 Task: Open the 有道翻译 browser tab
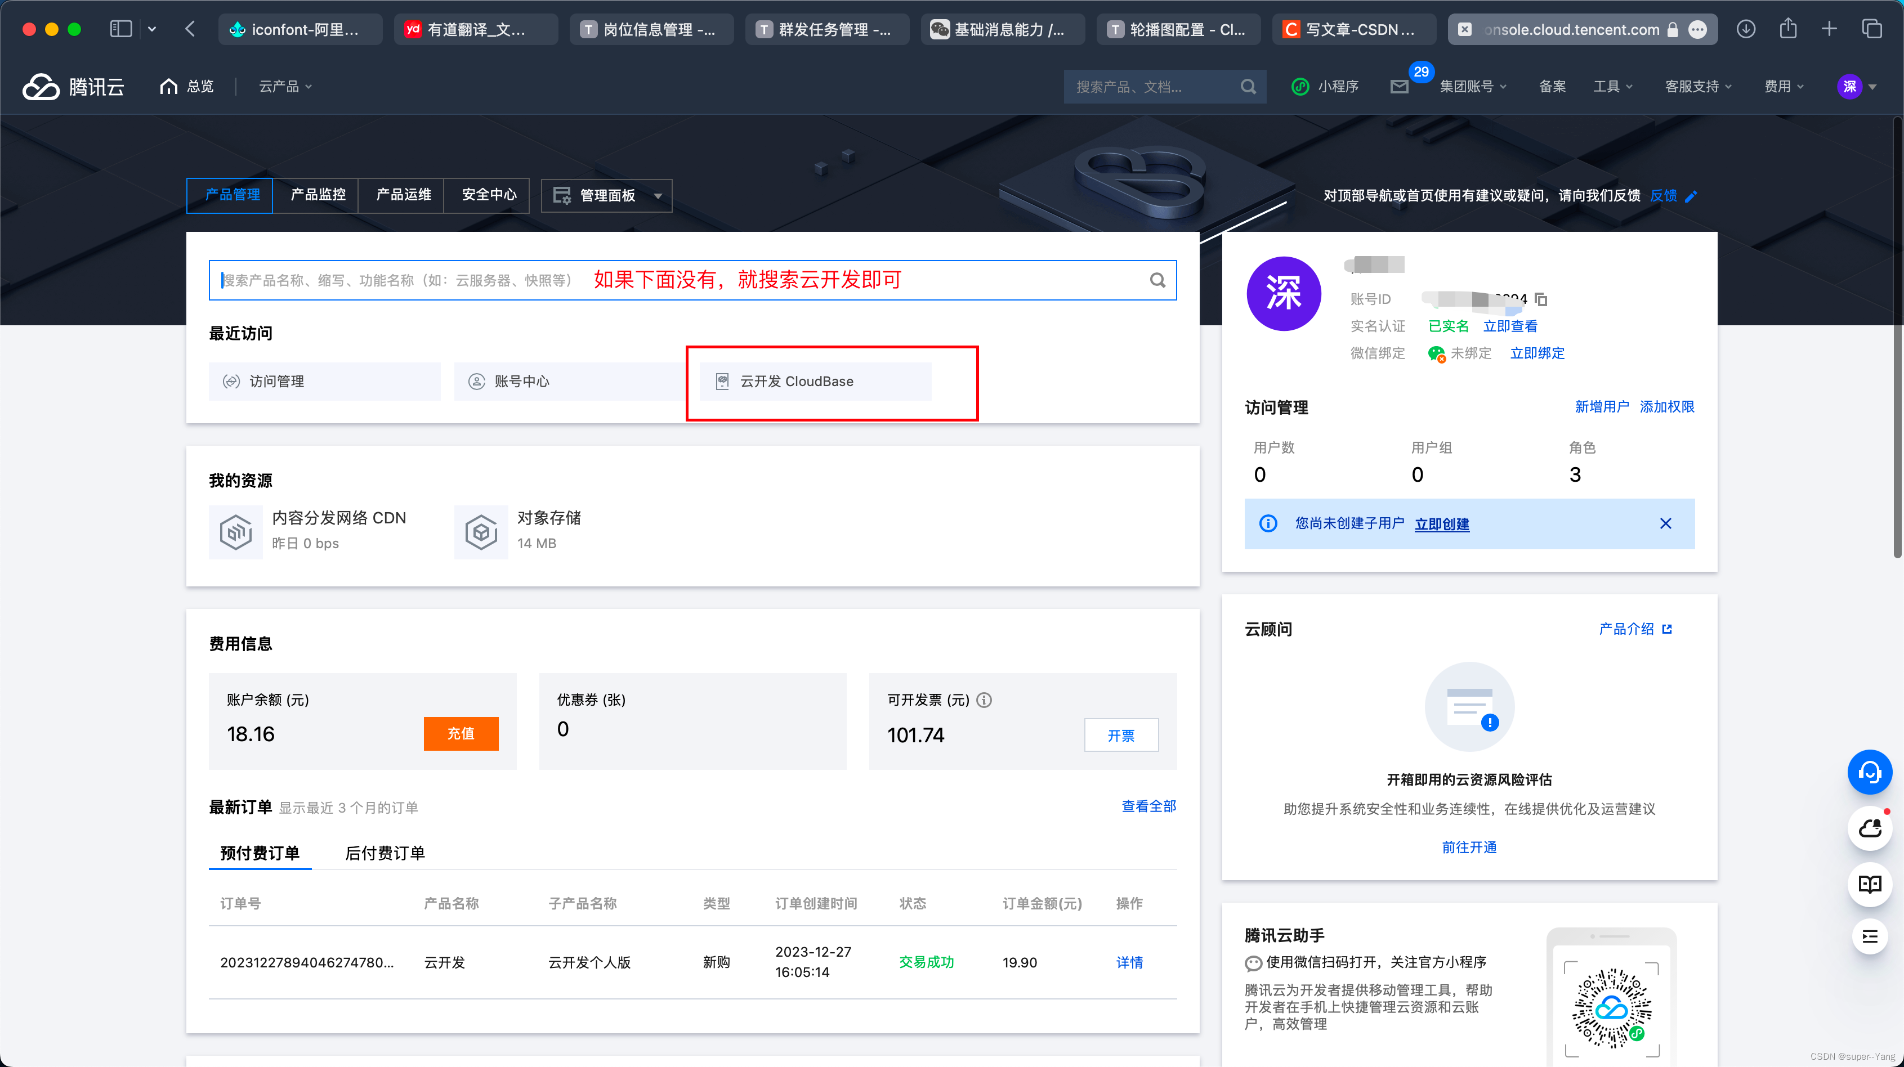(x=475, y=30)
